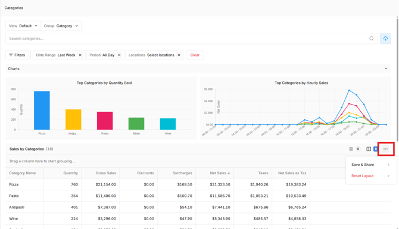Viewport: 399px width, 229px height.
Task: Remove the Period All Day filter
Action: (x=119, y=55)
